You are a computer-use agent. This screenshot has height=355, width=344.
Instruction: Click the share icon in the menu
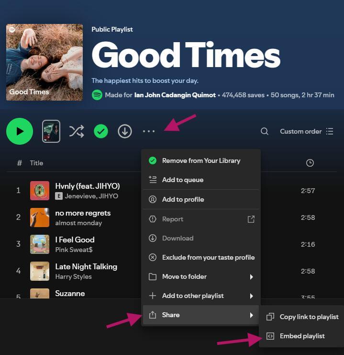[153, 315]
